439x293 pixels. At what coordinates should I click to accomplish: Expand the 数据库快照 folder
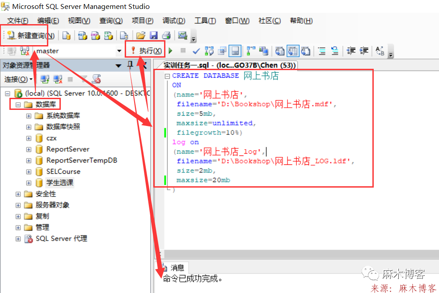click(x=29, y=127)
